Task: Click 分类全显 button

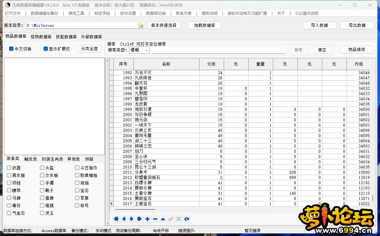Action: [x=89, y=49]
